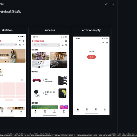Click the three-dots menu in error phone
Image resolution: width=137 pixels, height=137 pixels.
point(103,43)
